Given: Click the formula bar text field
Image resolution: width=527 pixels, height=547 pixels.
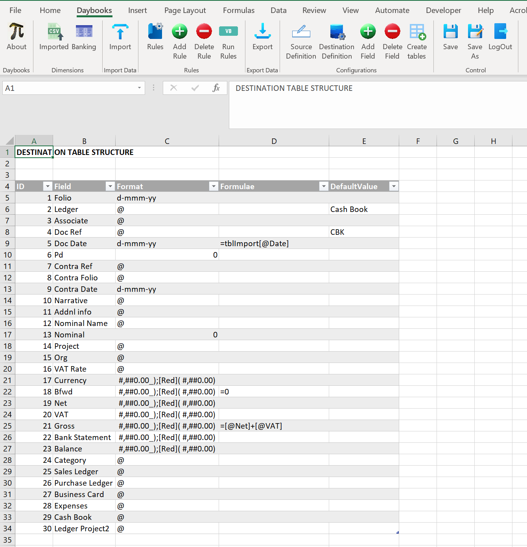Looking at the screenshot, I should pyautogui.click(x=378, y=105).
